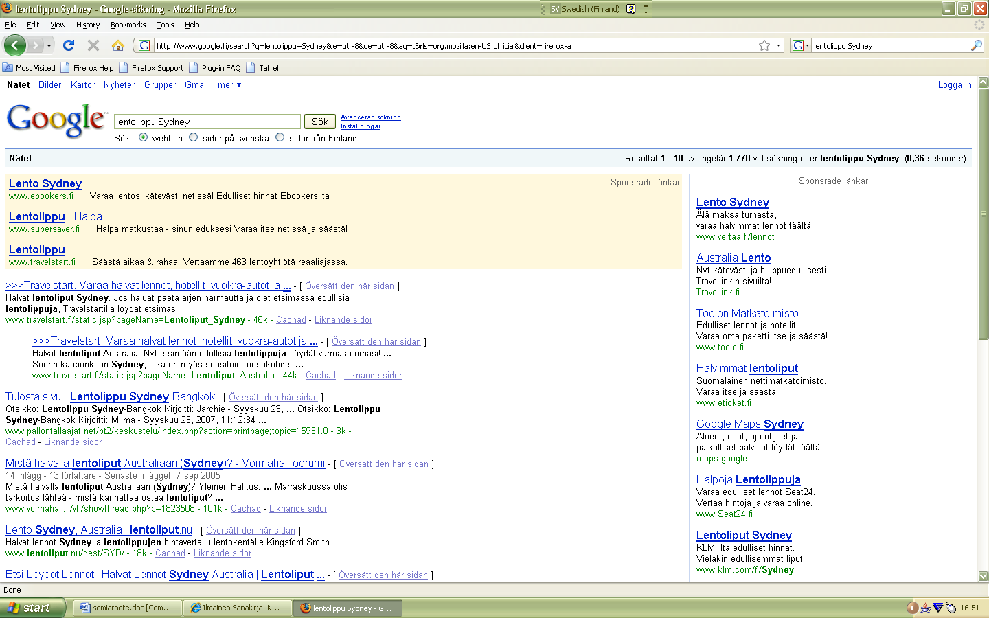Screen dimensions: 989x618
Task: Click the Google search query input field
Action: tap(207, 122)
